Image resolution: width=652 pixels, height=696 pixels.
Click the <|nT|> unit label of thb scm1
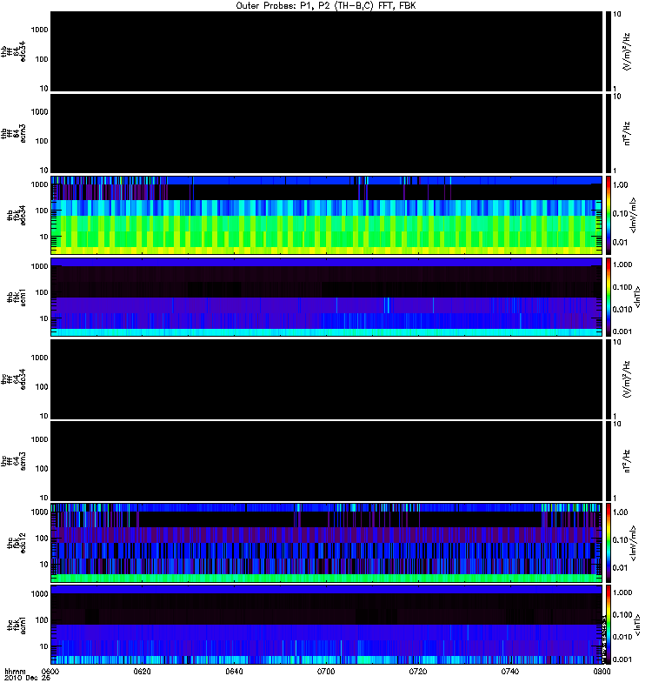(637, 297)
